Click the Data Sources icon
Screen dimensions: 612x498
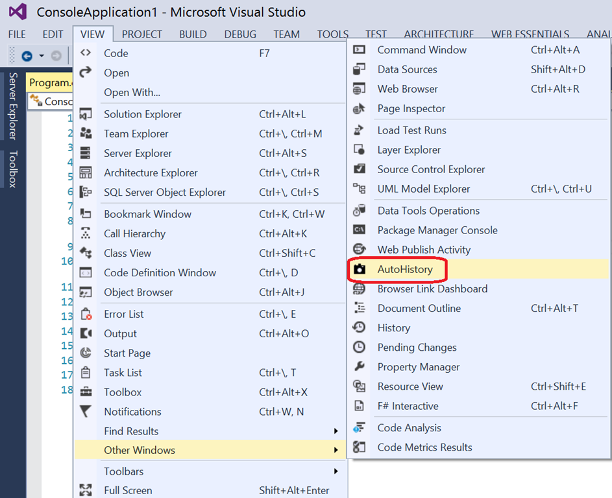pos(359,69)
